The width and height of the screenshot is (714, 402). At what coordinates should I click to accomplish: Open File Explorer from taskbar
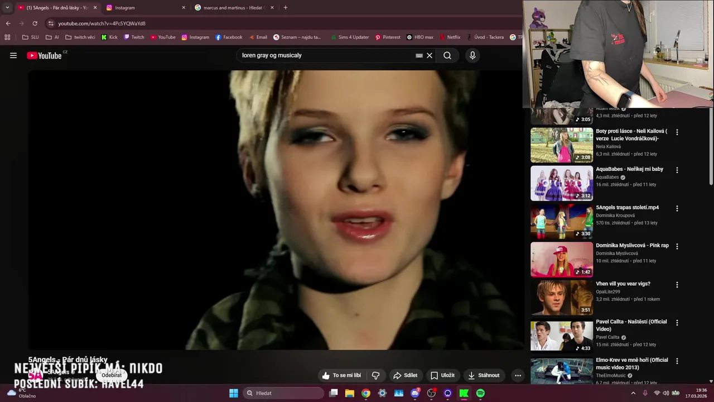[x=350, y=393]
